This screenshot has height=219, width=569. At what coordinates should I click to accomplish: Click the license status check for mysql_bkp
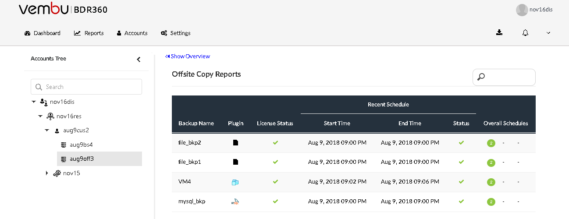(275, 201)
